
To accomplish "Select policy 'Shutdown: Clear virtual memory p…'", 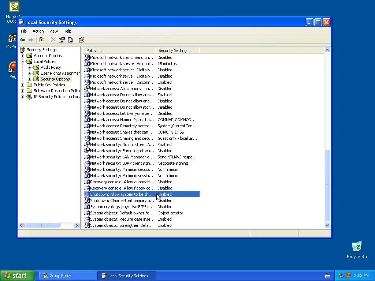I will click(x=122, y=200).
